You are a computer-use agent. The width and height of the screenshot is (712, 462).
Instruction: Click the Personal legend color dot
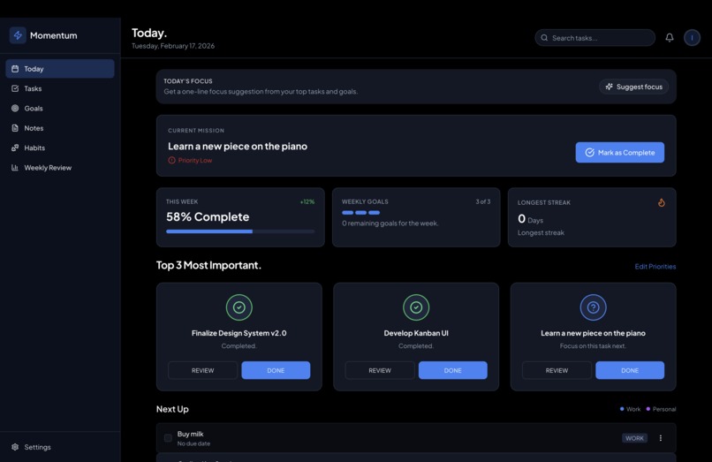648,409
